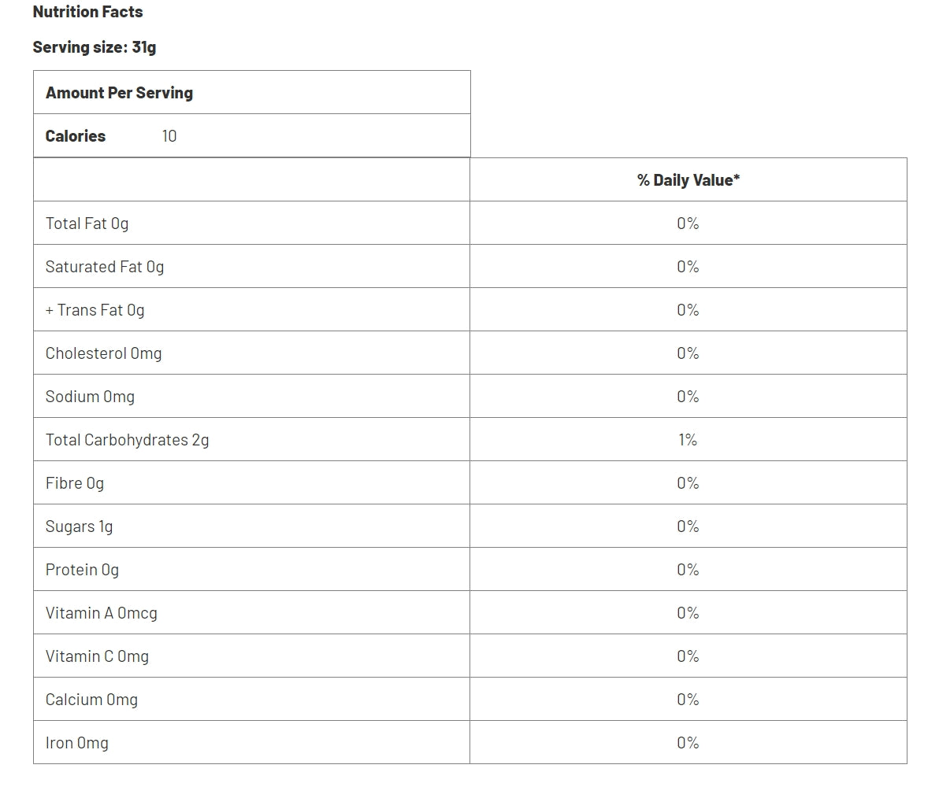
Task: Select the Vitamin A 0mcg cell
Action: 251,613
